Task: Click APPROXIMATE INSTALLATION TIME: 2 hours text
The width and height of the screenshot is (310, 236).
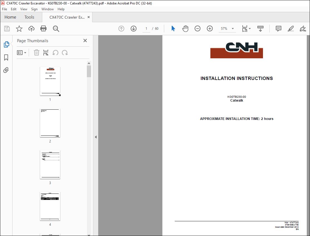Action: (x=237, y=119)
